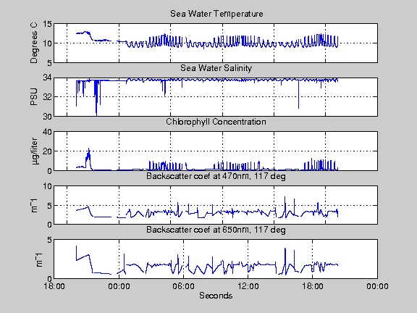
Task: Click the 06:00 time tick label
Action: (183, 286)
